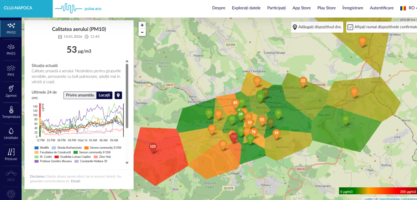Switch chart to Locații view

(x=104, y=95)
